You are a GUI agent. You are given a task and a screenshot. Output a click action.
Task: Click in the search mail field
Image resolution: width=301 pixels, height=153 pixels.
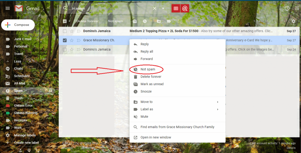(x=112, y=8)
